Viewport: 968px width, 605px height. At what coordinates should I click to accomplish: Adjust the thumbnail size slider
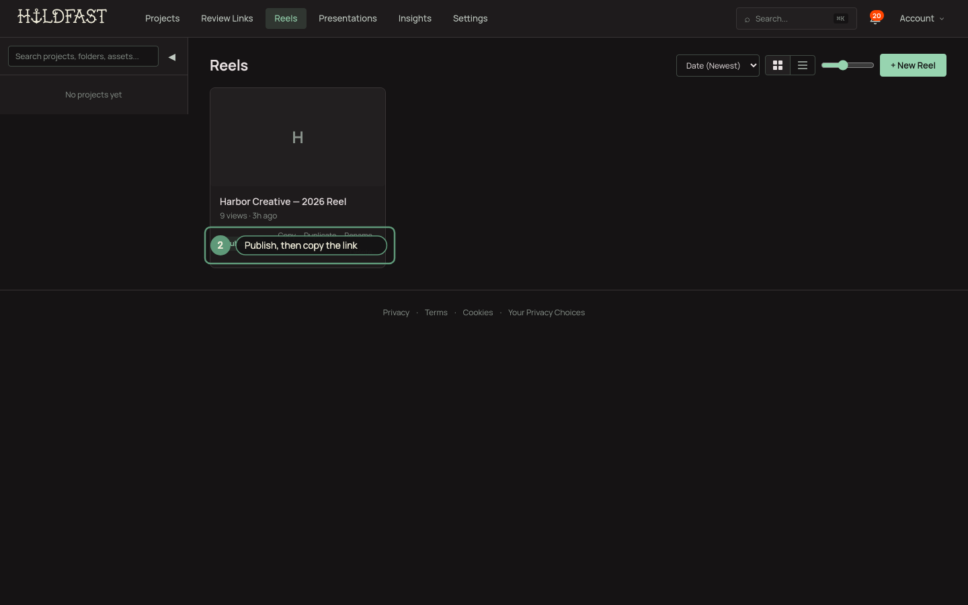(x=848, y=65)
